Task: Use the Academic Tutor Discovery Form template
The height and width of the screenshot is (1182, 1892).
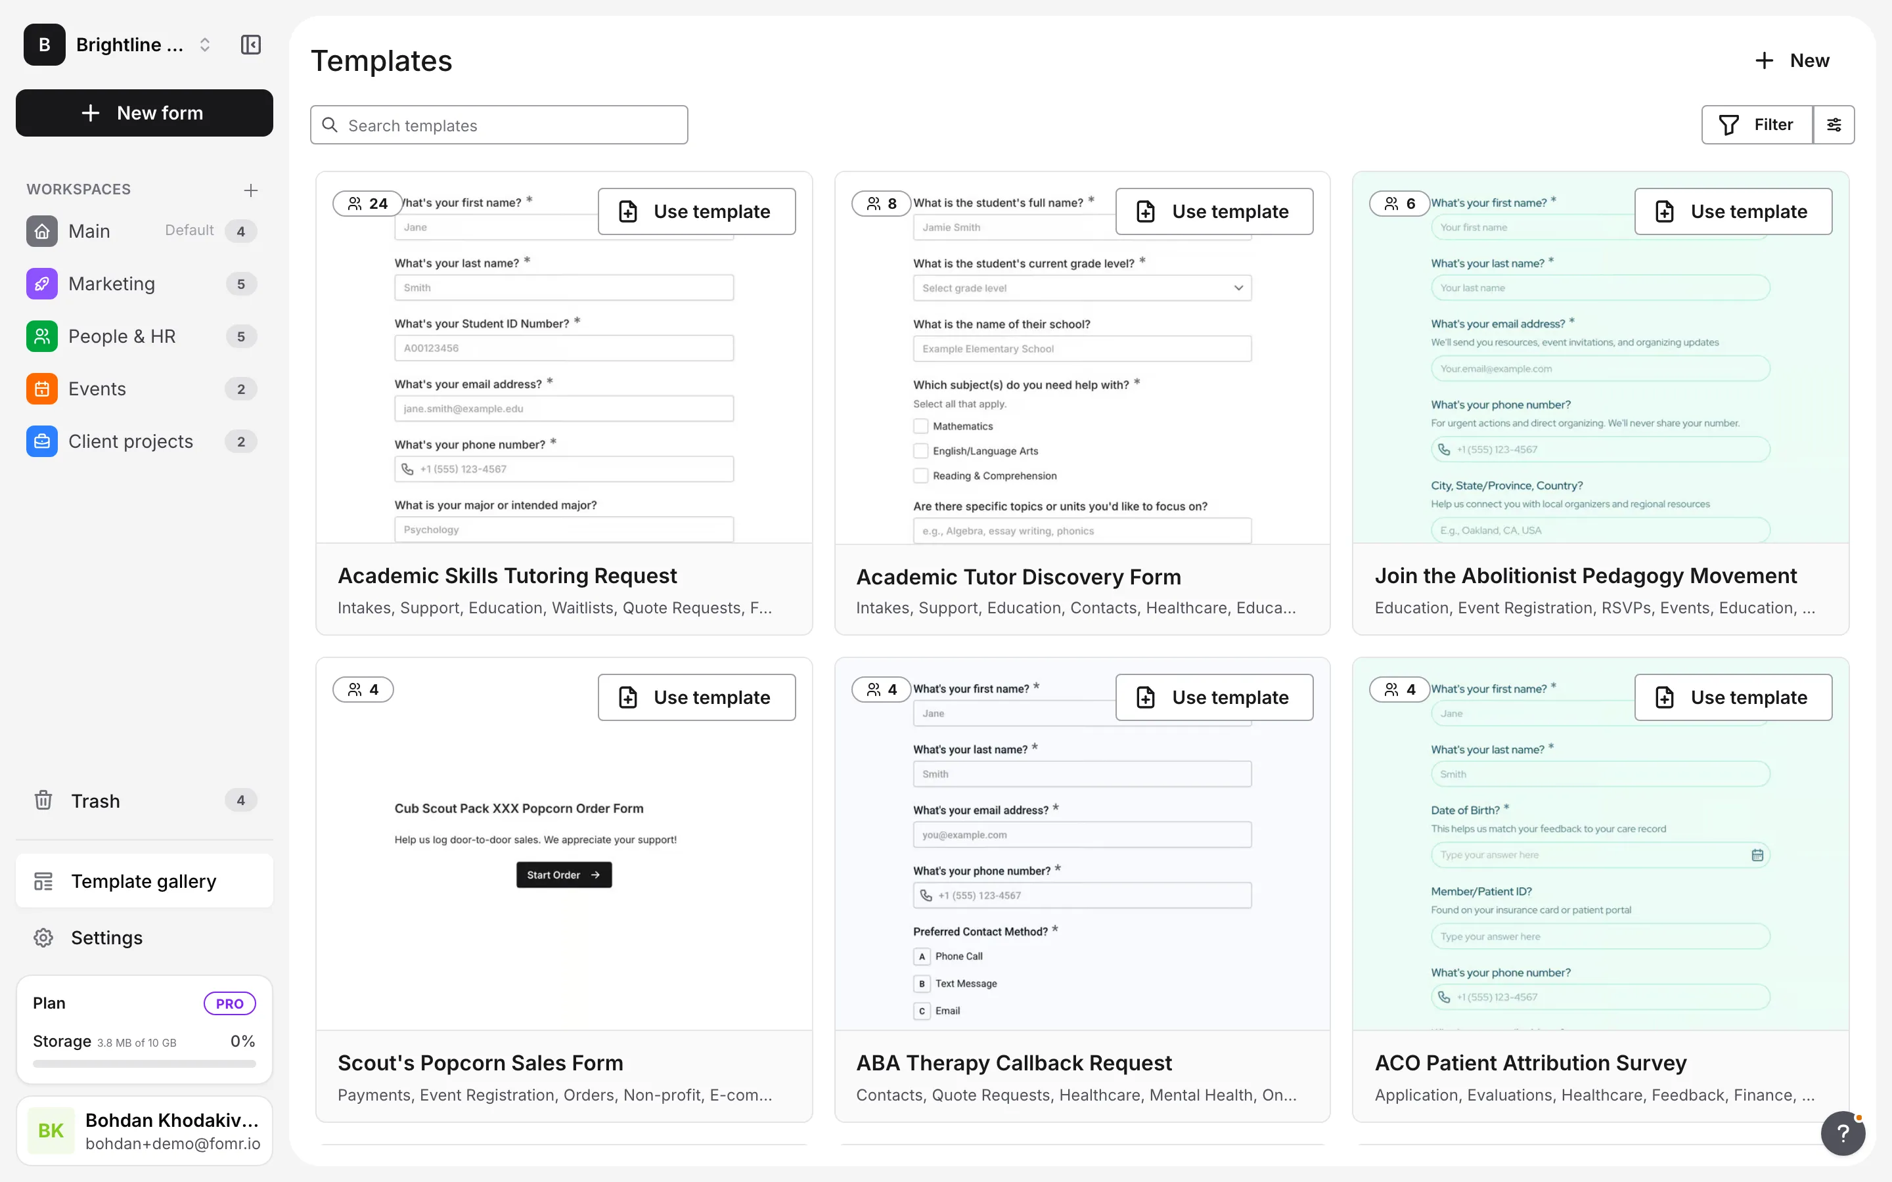Action: (1214, 211)
